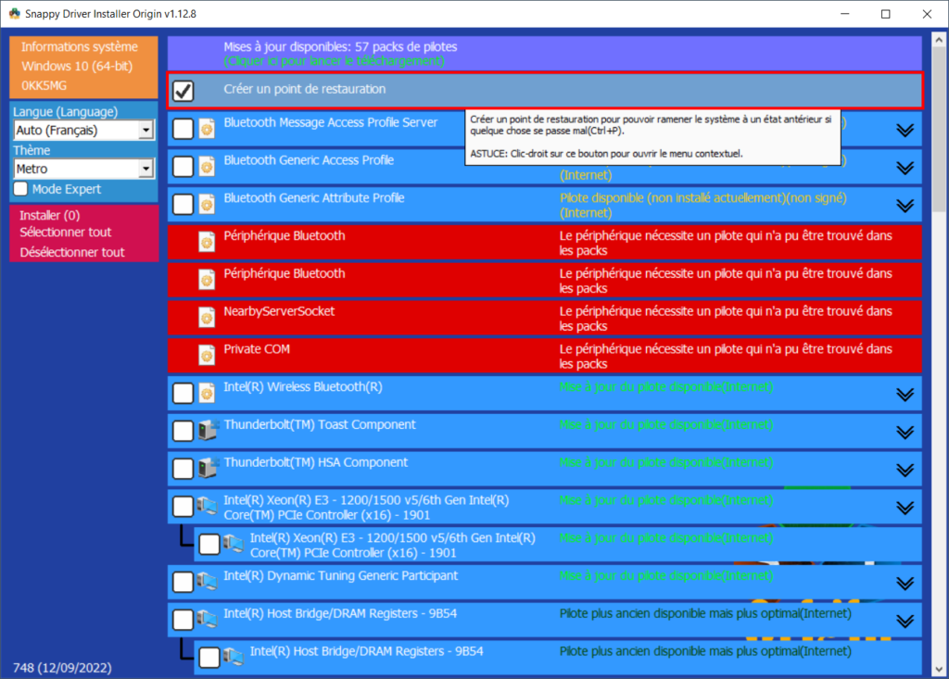Click the Thunderbolt(TM) HSA Component computer icon

[208, 468]
